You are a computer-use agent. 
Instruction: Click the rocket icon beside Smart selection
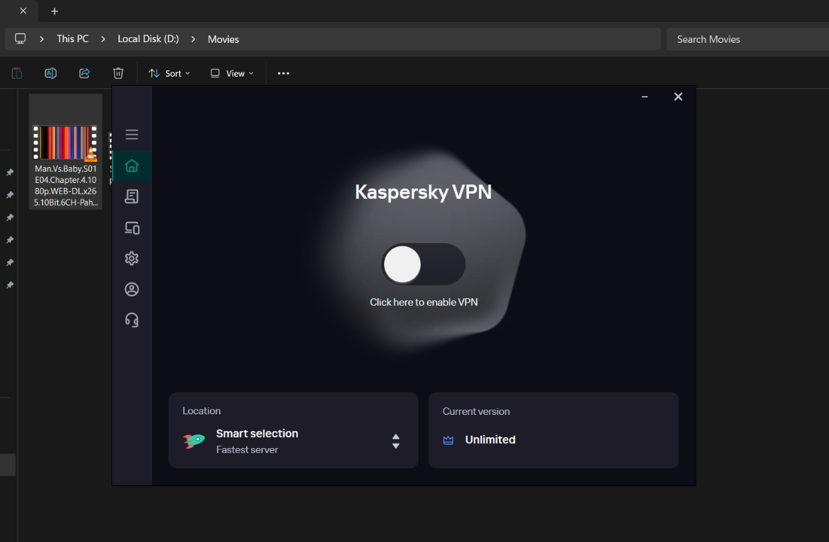click(194, 441)
